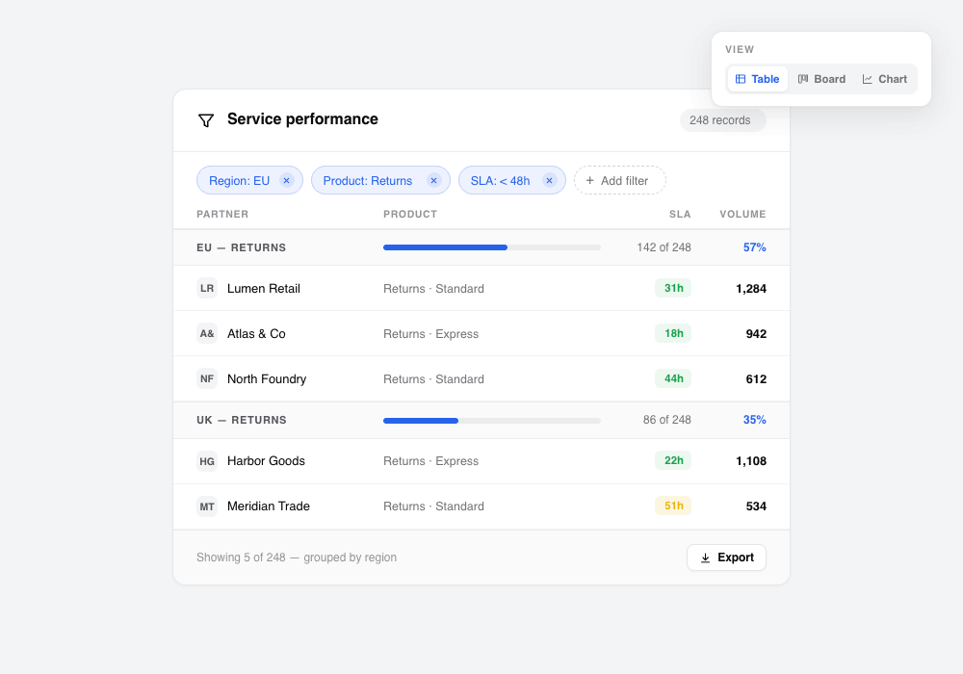Screen dimensions: 963x674
Task: Click the A& avatar for Atlas & Co
Action: (207, 334)
